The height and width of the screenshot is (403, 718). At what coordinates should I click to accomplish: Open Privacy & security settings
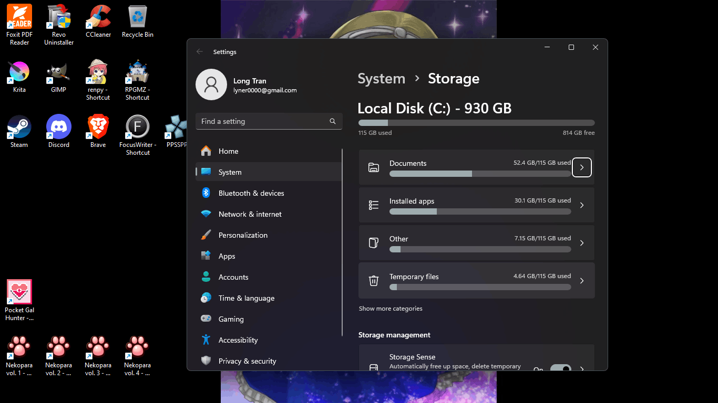click(269, 361)
